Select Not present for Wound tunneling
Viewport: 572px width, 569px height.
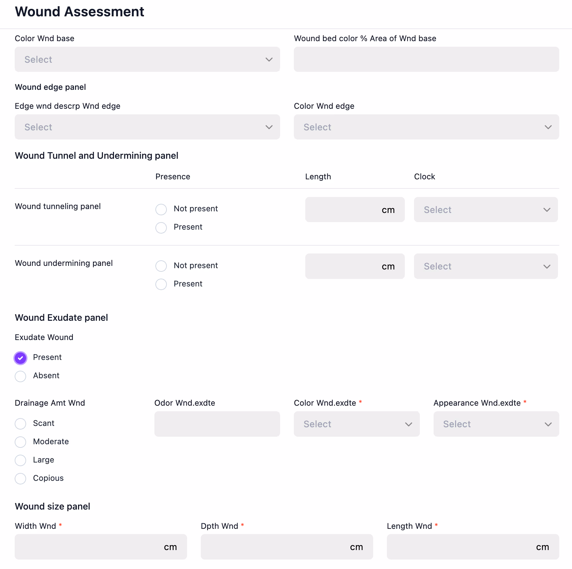pyautogui.click(x=161, y=209)
